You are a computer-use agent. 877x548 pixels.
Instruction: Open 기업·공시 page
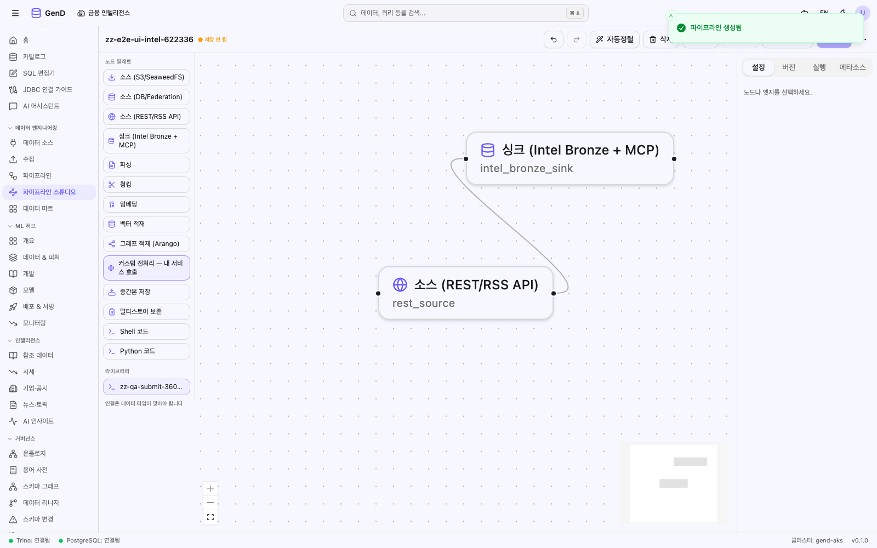point(49,389)
